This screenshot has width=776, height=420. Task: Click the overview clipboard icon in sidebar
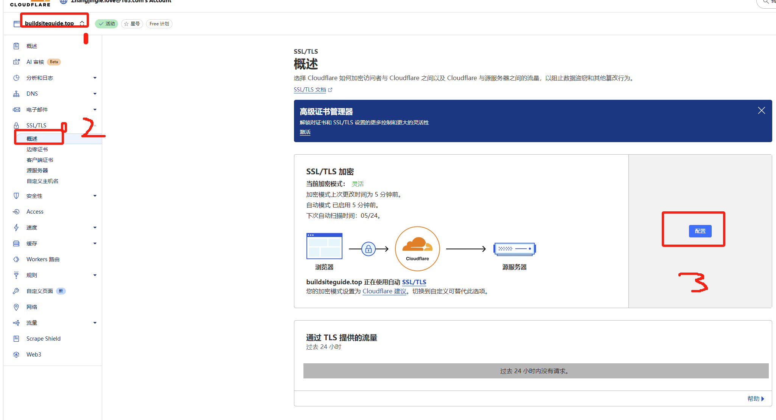[x=16, y=46]
